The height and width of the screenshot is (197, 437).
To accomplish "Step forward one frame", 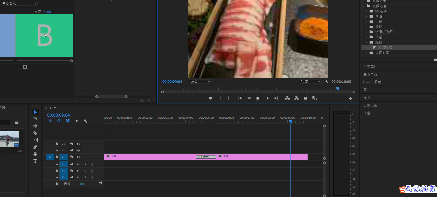I will coord(267,98).
